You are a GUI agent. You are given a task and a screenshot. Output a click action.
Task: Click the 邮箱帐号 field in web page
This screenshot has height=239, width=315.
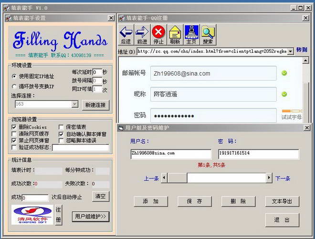coord(213,74)
